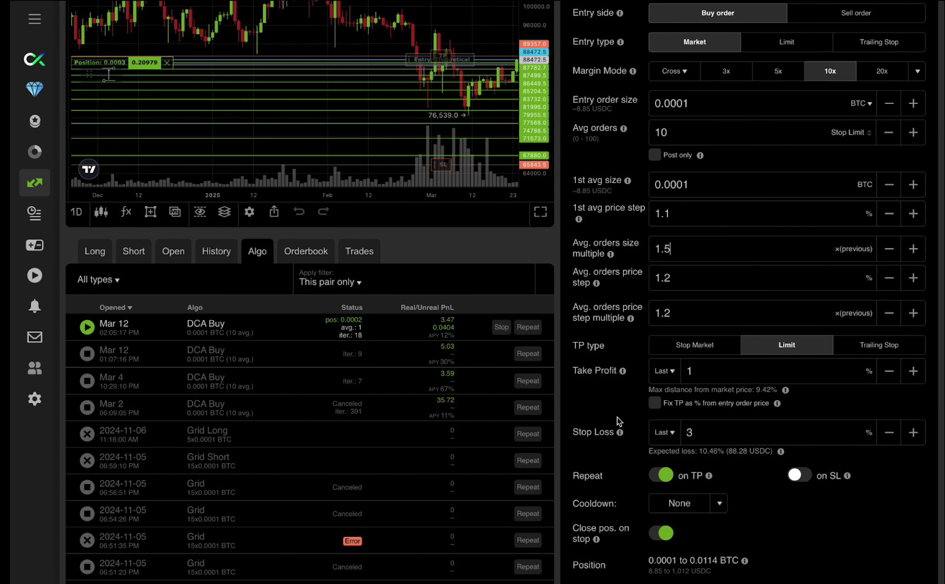Click the chart share/export icon
Screen dimensions: 945x584
pos(274,212)
